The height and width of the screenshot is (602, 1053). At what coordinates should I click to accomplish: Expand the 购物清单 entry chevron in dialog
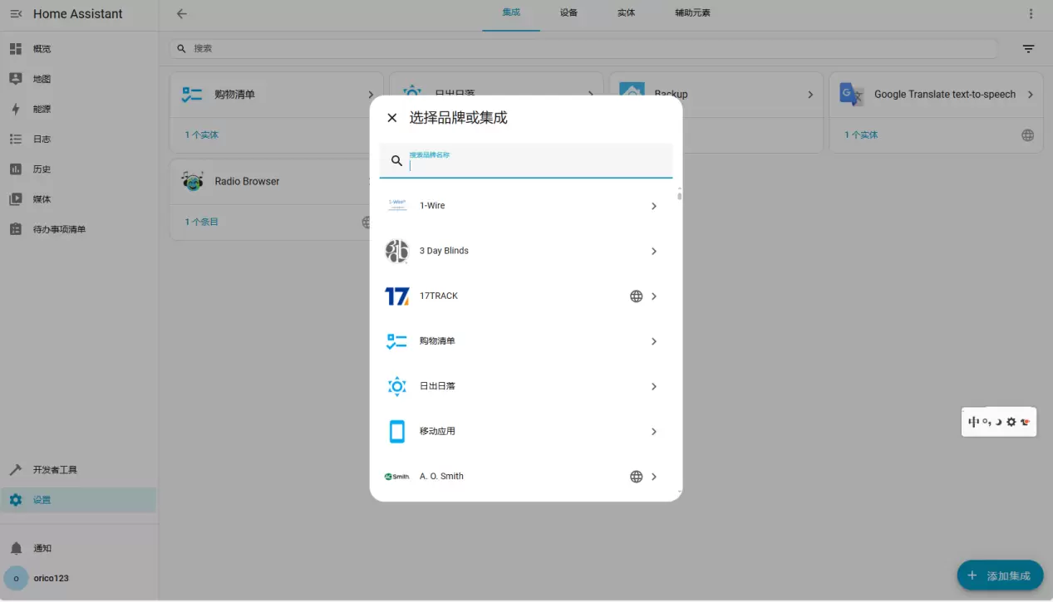(654, 341)
